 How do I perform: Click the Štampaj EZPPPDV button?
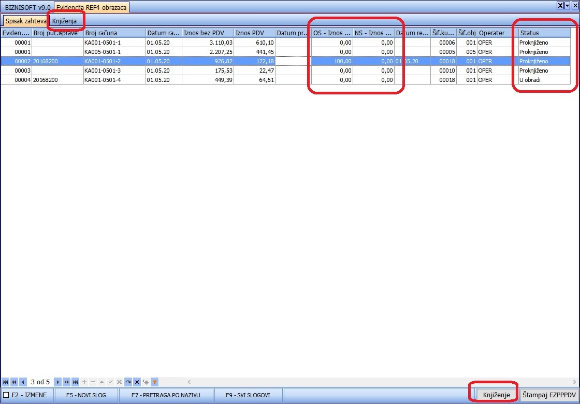(x=549, y=395)
